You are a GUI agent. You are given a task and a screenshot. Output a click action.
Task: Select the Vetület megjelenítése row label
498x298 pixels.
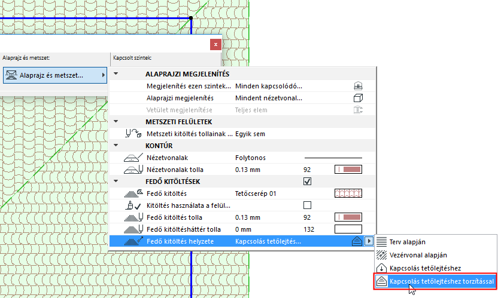179,110
